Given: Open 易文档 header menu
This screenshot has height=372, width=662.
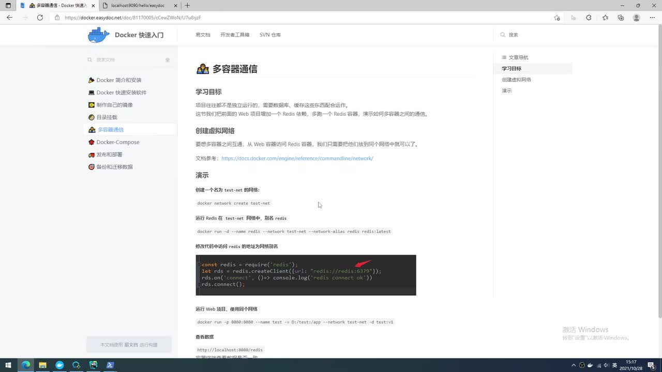Looking at the screenshot, I should pos(203,35).
